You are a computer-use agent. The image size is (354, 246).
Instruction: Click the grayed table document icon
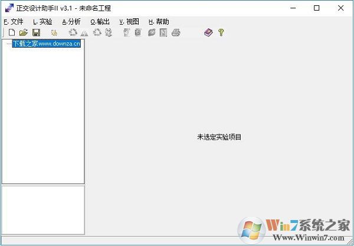pos(137,32)
